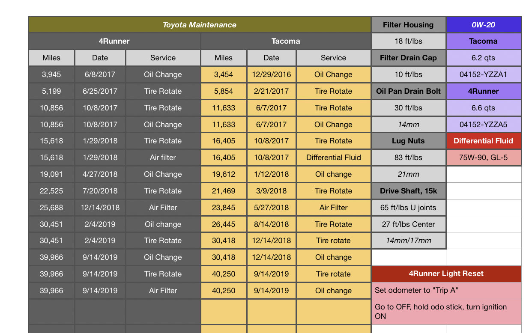
Task: Select the Differential Fluid service cell in Tacoma
Action: click(334, 158)
